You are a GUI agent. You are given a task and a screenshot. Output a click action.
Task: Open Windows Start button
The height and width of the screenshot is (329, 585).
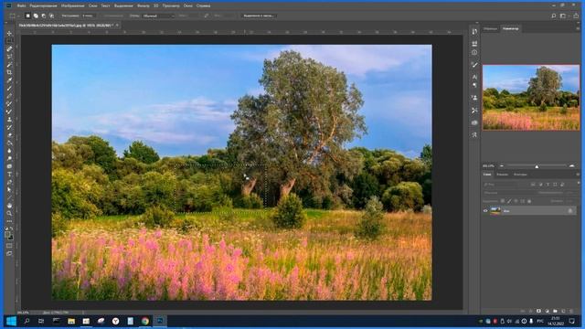point(12,321)
